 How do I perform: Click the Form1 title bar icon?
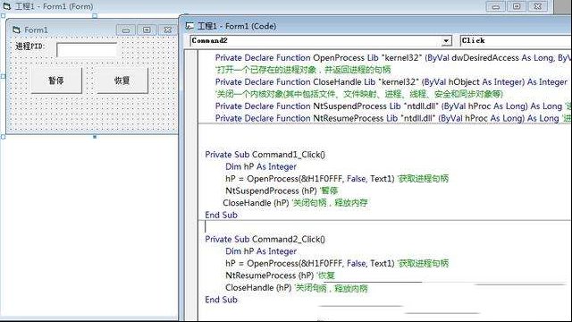[x=16, y=30]
